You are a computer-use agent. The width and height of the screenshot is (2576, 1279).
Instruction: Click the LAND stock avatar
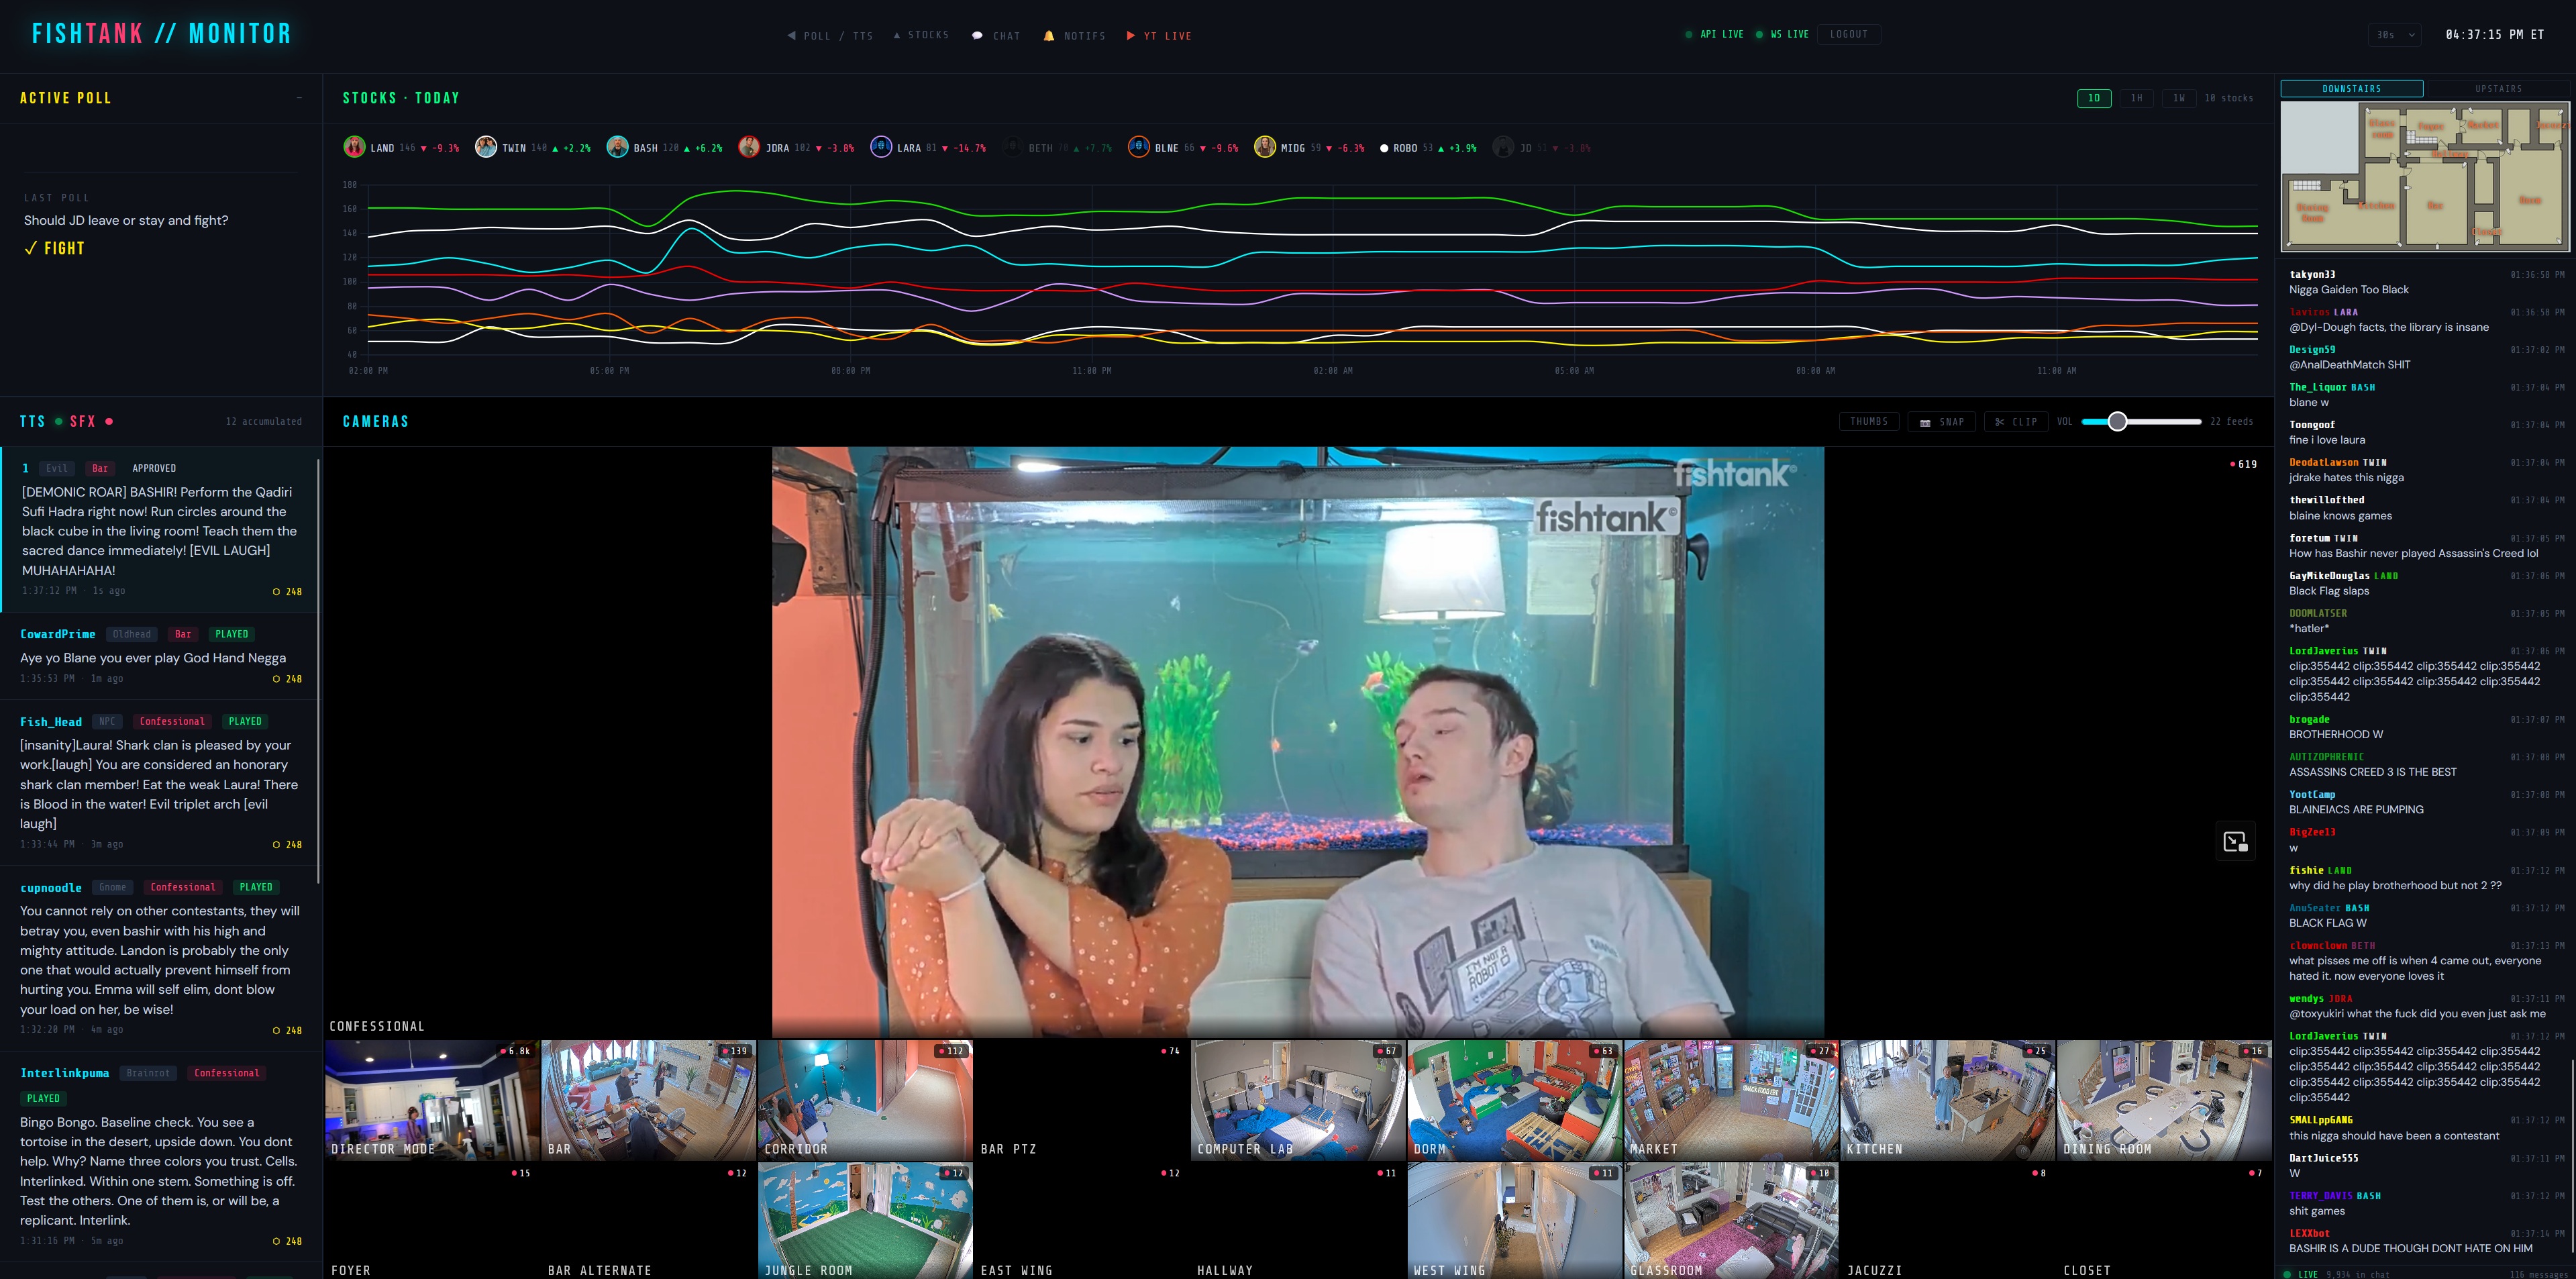[x=354, y=147]
